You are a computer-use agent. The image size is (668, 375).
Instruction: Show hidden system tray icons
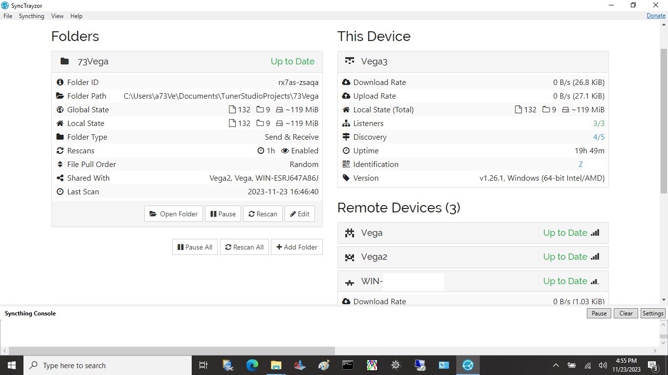click(x=556, y=365)
